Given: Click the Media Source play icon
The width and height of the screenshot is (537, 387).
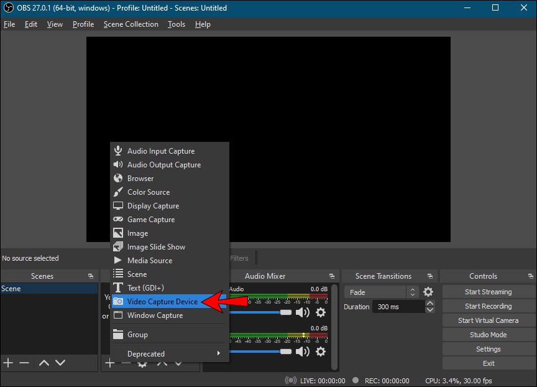Looking at the screenshot, I should pyautogui.click(x=118, y=261).
